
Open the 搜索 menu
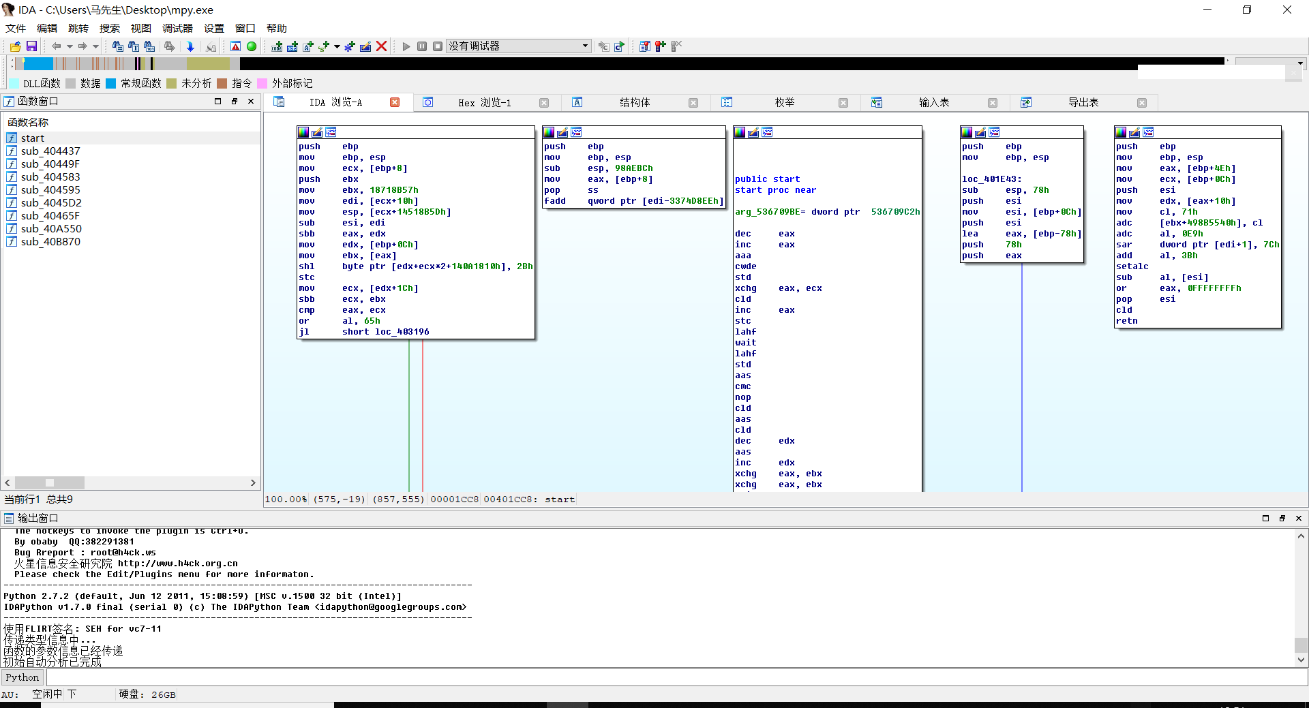tap(110, 28)
